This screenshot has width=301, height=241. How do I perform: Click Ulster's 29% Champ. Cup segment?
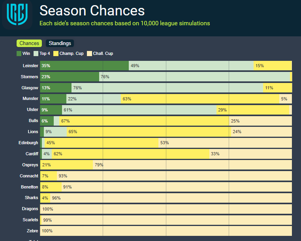click(258, 110)
